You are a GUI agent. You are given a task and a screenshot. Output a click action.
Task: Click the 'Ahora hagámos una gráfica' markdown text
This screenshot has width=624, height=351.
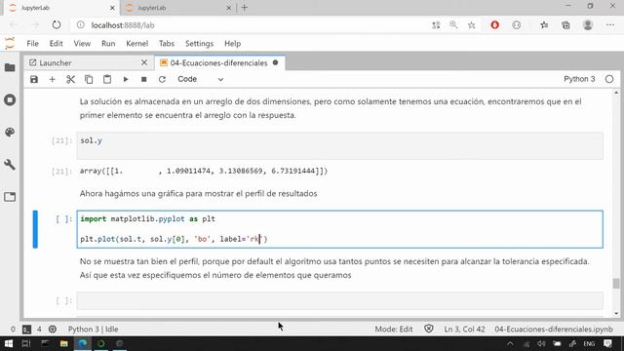pyautogui.click(x=198, y=193)
